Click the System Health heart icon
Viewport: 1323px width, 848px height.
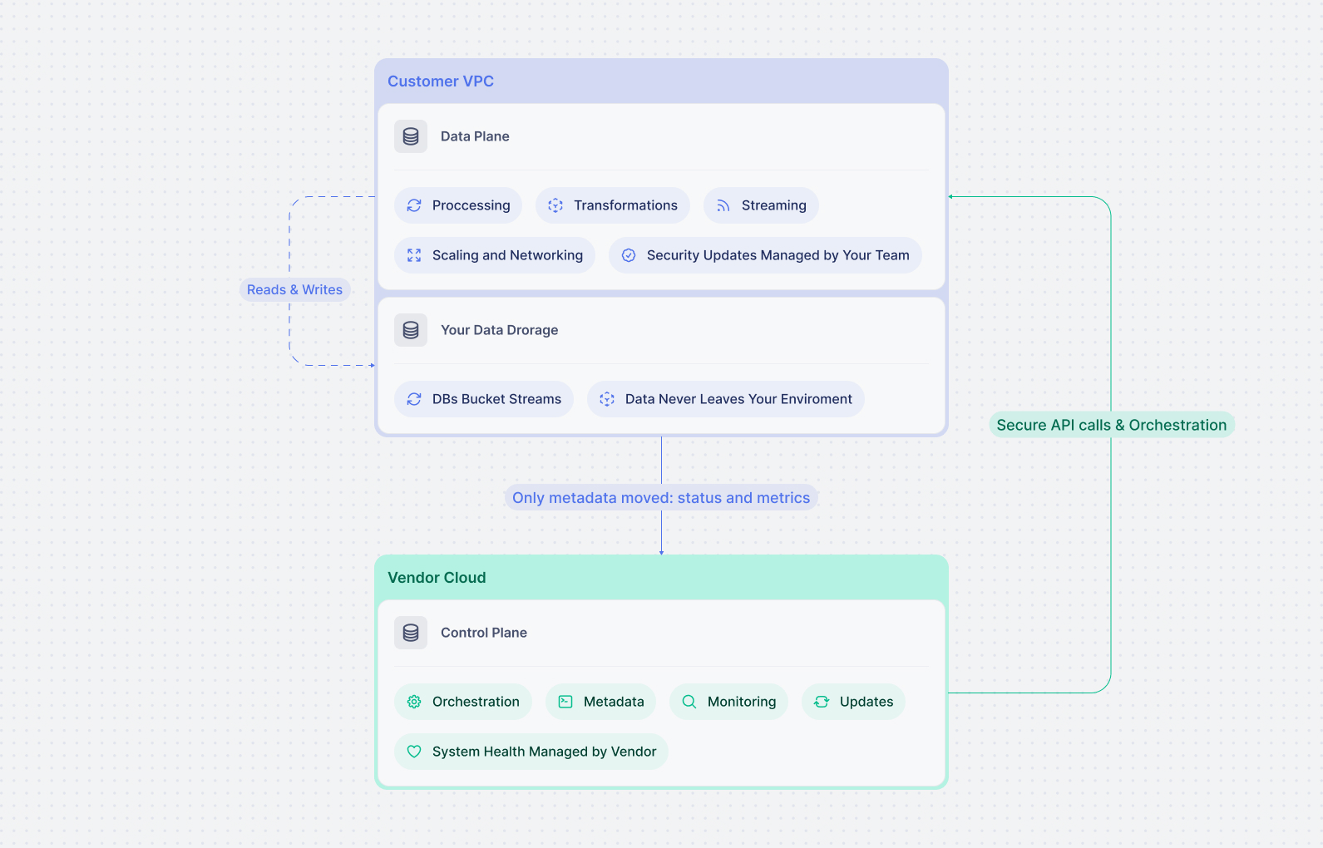[x=414, y=752]
